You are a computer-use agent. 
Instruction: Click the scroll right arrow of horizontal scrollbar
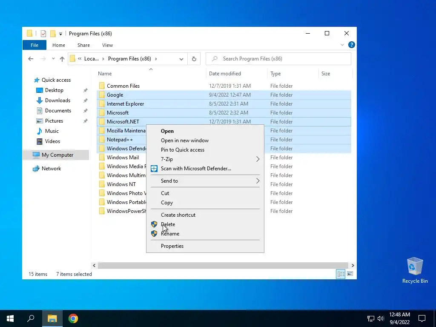353,265
